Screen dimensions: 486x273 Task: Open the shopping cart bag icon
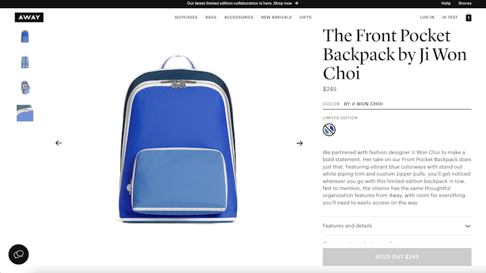click(x=468, y=18)
